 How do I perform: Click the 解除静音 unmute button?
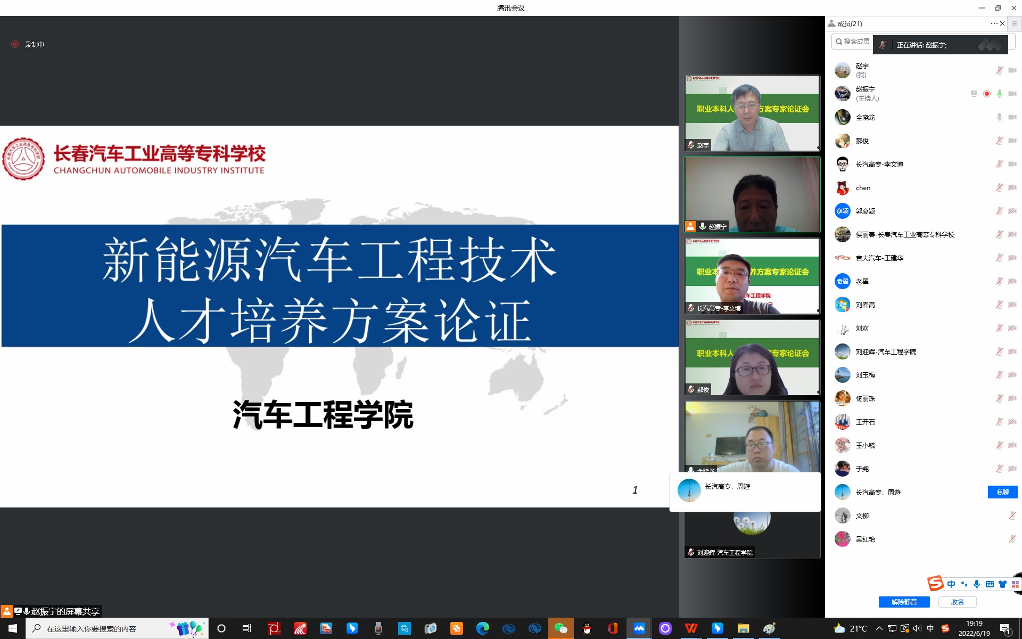904,602
